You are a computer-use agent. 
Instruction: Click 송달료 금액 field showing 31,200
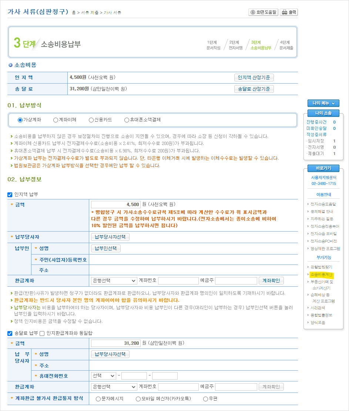point(115,343)
